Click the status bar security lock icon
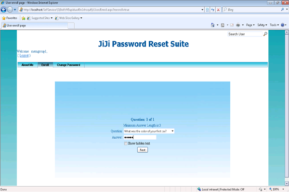This screenshot has height=192, width=289. pyautogui.click(x=261, y=189)
